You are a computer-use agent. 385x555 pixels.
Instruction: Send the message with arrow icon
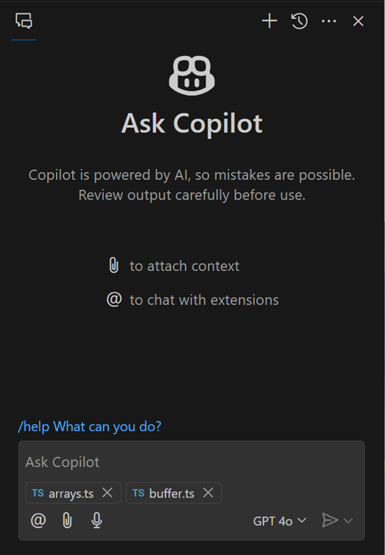coord(329,520)
